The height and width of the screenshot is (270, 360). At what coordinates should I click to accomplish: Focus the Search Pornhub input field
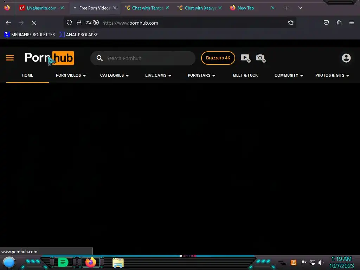pos(143,58)
